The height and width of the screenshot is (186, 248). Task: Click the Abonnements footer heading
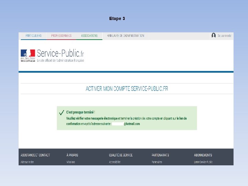[203, 155]
